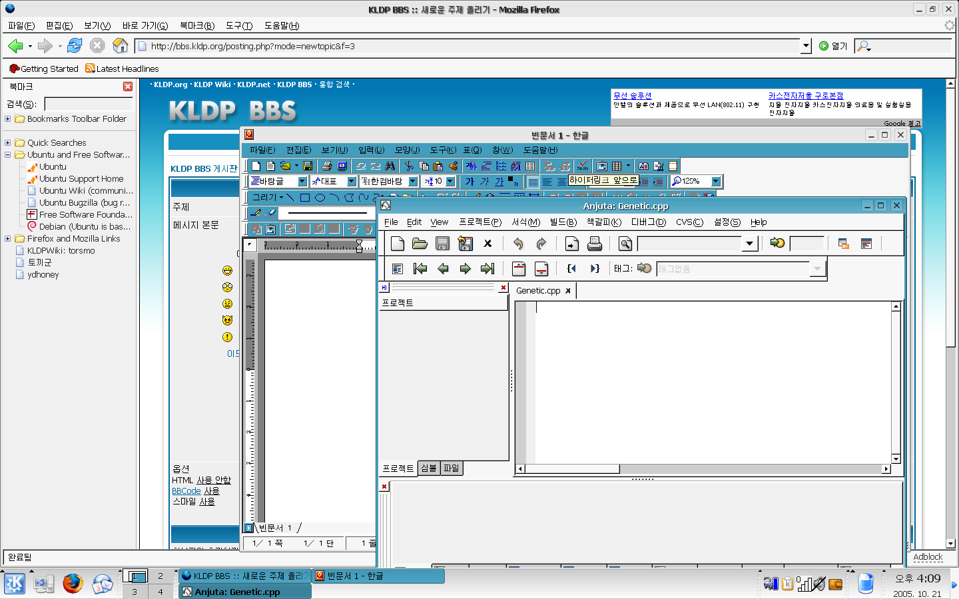Click Anjuta editor horizontal scrollbar

pos(704,469)
